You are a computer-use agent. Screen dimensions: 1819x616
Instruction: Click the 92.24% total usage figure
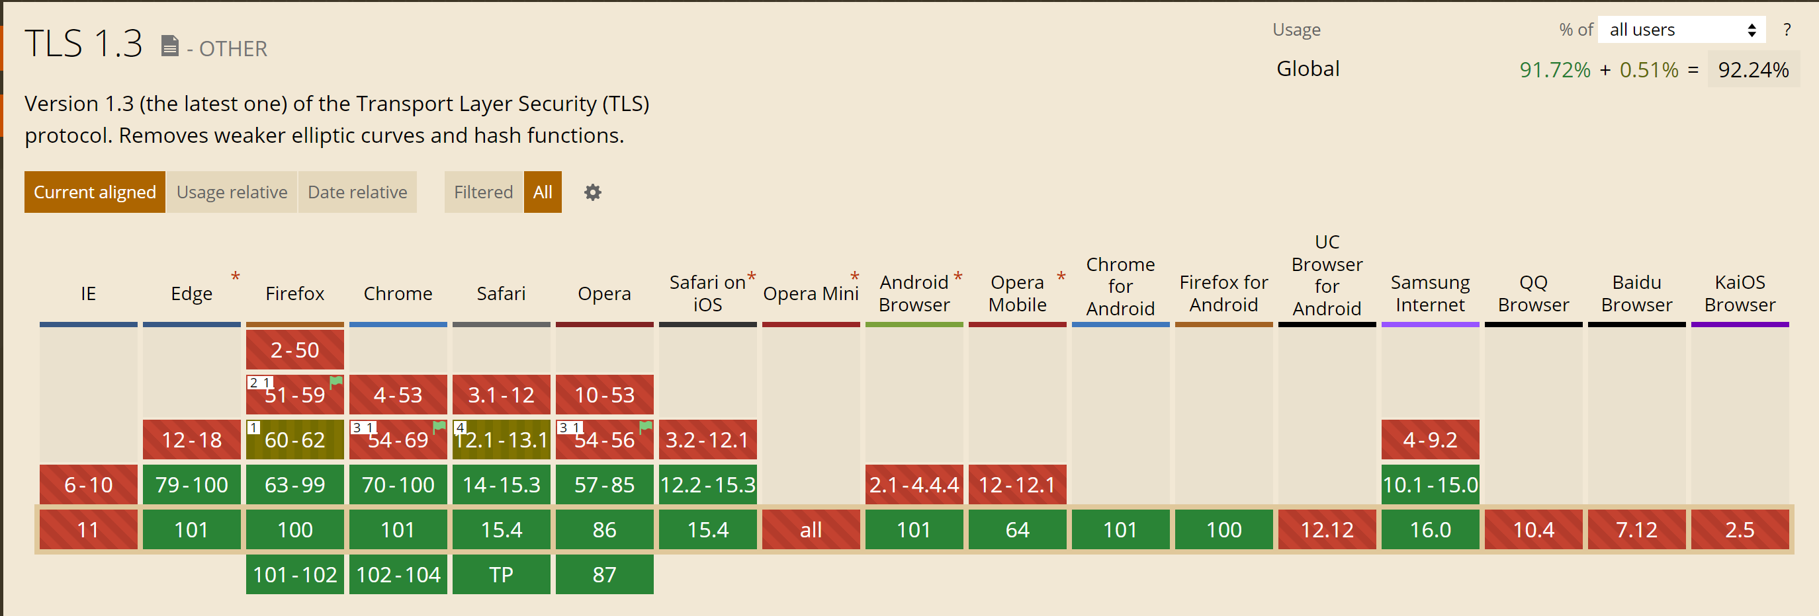click(1753, 69)
